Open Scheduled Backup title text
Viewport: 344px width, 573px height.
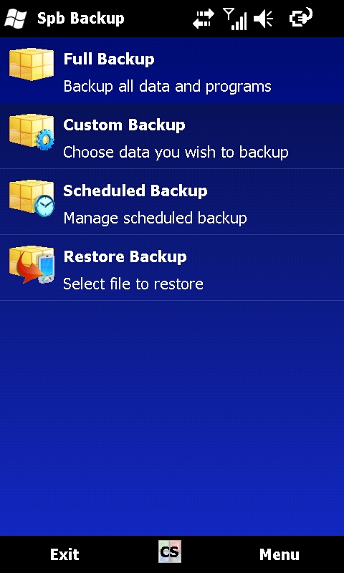[x=135, y=191]
